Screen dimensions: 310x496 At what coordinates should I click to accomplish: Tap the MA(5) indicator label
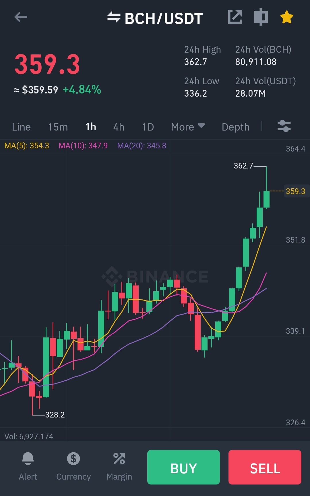27,145
